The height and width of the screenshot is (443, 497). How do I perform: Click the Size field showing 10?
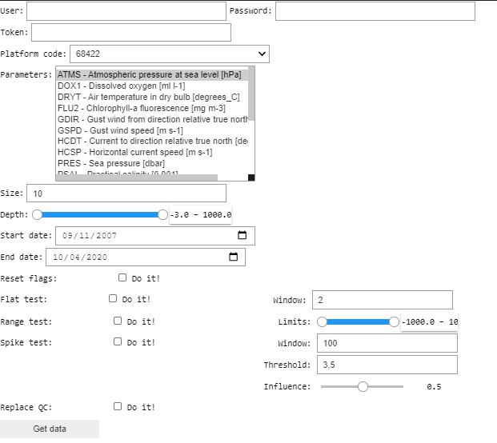point(126,194)
